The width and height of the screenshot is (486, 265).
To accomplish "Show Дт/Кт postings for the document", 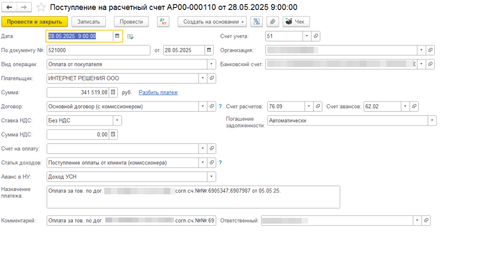I will tap(163, 21).
